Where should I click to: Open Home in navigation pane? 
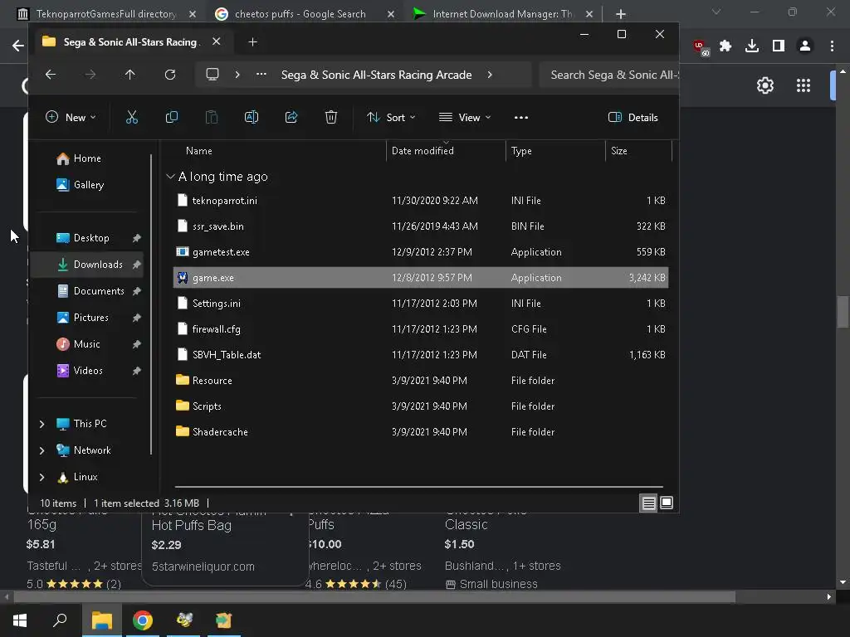point(86,158)
